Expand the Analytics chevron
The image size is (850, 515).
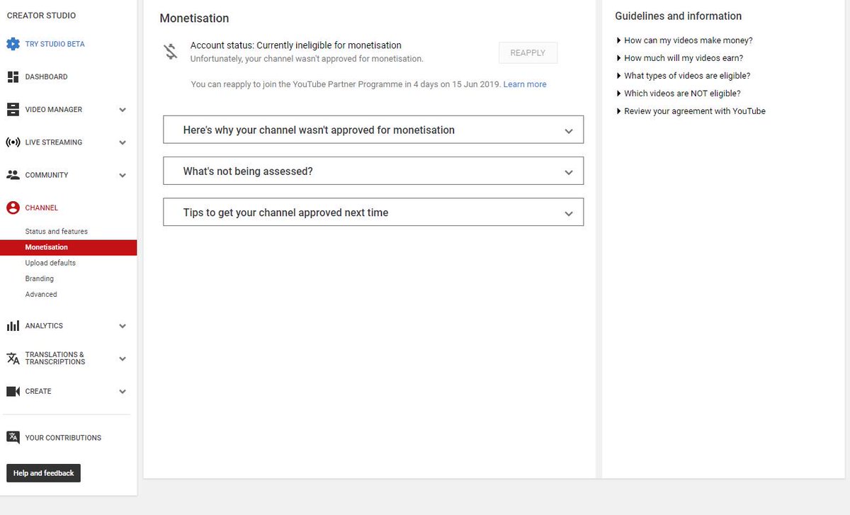point(123,326)
